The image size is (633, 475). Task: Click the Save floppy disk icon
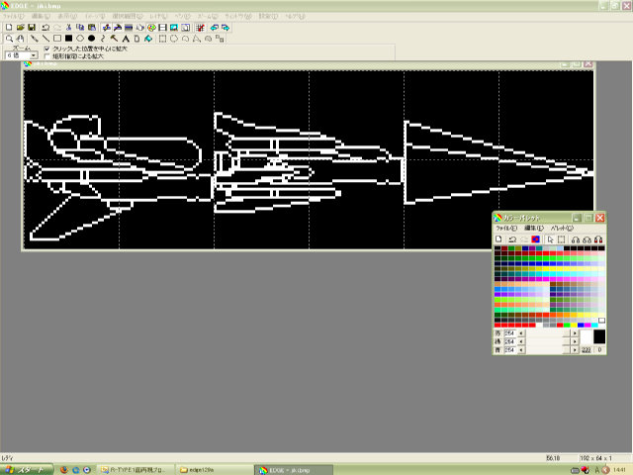[x=32, y=28]
